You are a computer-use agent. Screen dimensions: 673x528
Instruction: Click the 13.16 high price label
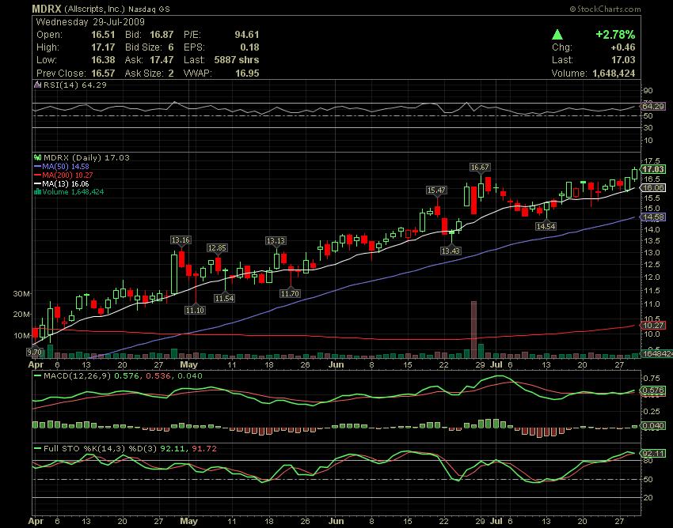[x=181, y=240]
